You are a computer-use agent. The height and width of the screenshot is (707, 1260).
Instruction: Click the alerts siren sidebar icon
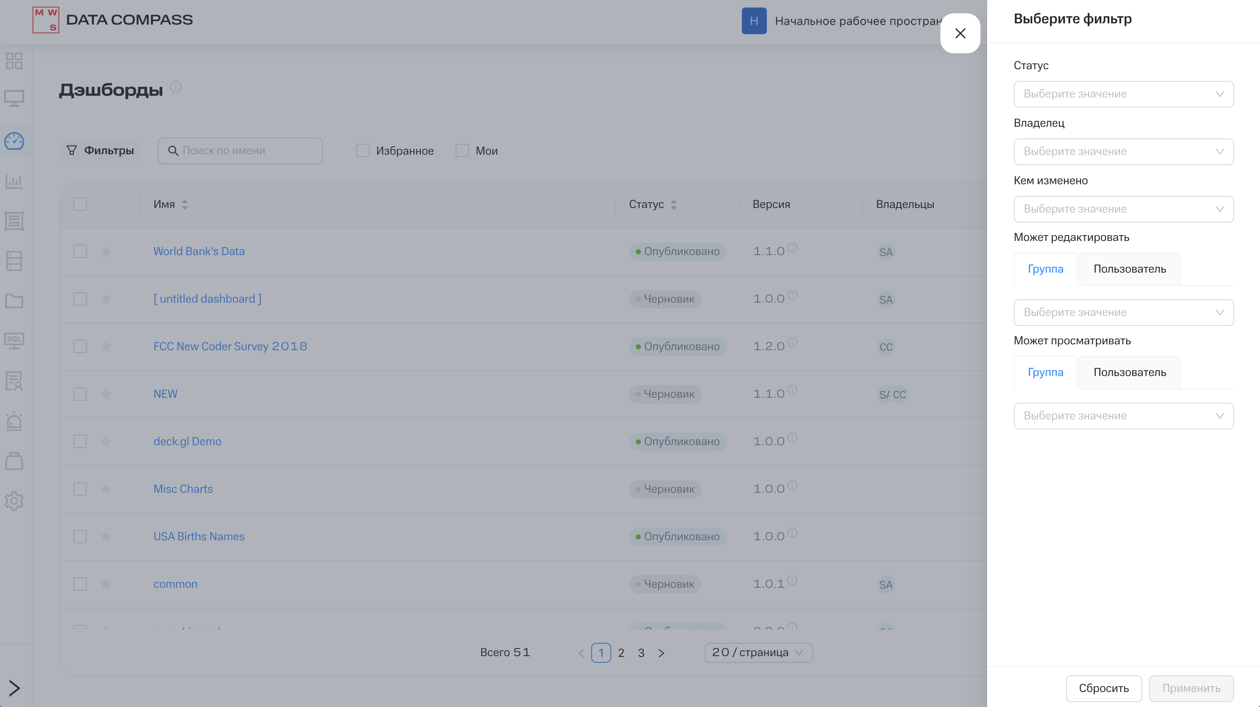(14, 421)
